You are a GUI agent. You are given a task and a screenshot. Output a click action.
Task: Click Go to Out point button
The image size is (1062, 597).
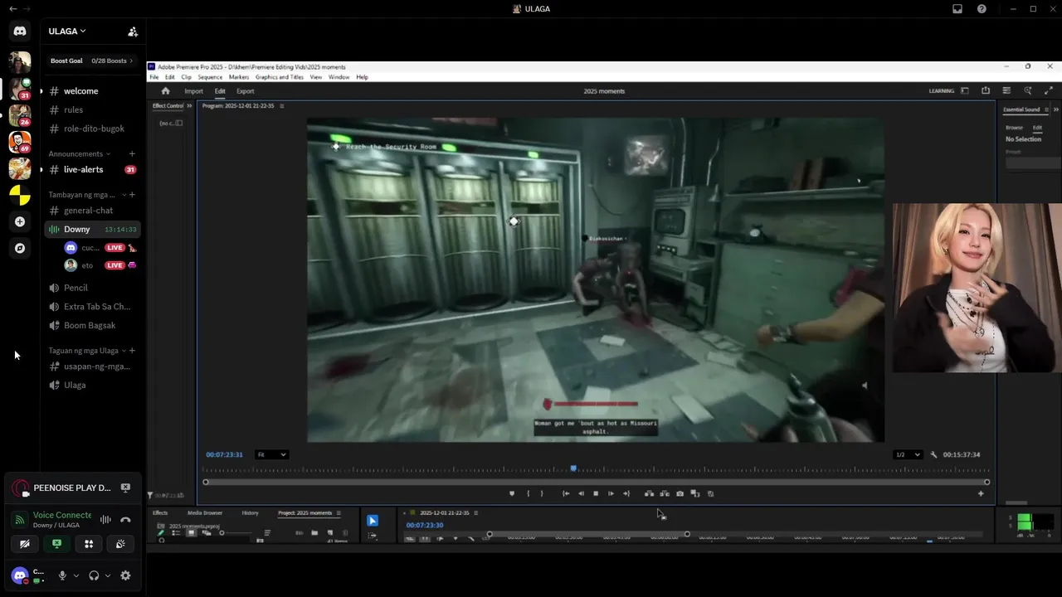click(x=626, y=493)
